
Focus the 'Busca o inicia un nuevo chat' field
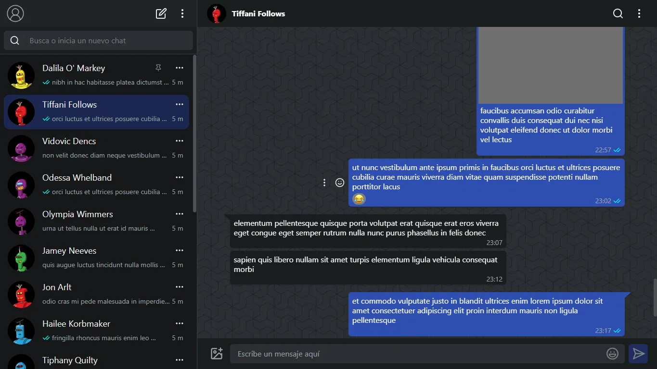(98, 40)
